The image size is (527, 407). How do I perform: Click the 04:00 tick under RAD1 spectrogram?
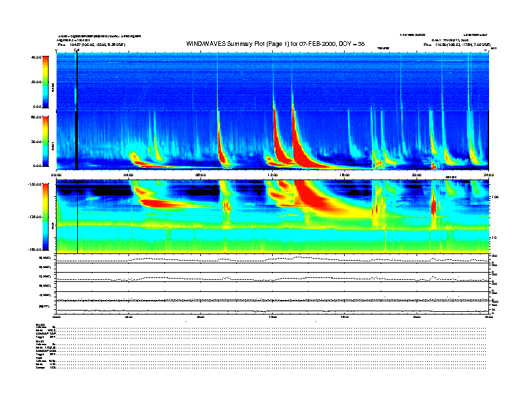(128, 175)
